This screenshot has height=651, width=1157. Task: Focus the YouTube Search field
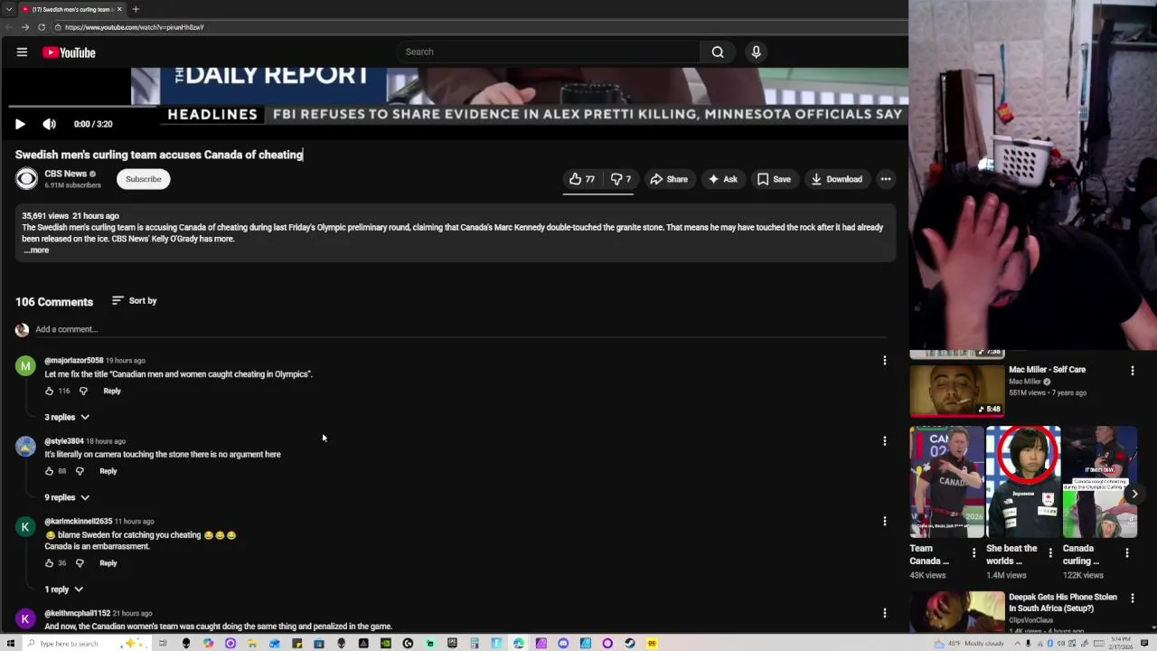[x=549, y=52]
